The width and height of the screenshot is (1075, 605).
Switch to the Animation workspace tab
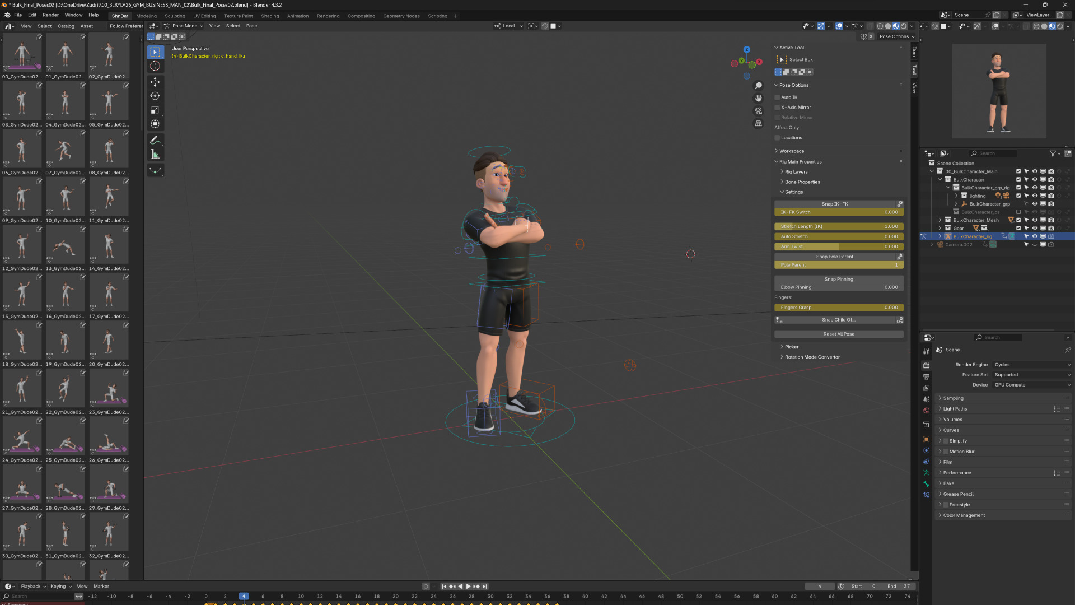click(x=298, y=16)
